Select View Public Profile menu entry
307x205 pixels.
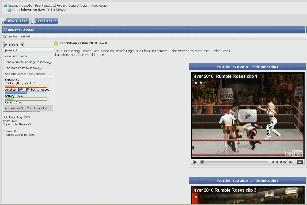[16, 56]
